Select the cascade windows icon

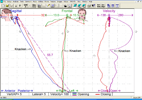tap(108, 6)
